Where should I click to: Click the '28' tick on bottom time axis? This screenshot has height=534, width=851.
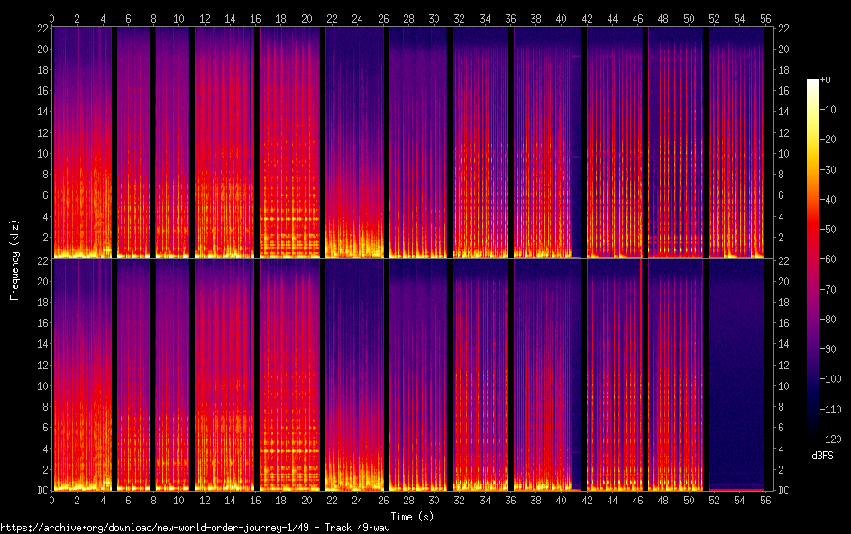(408, 499)
